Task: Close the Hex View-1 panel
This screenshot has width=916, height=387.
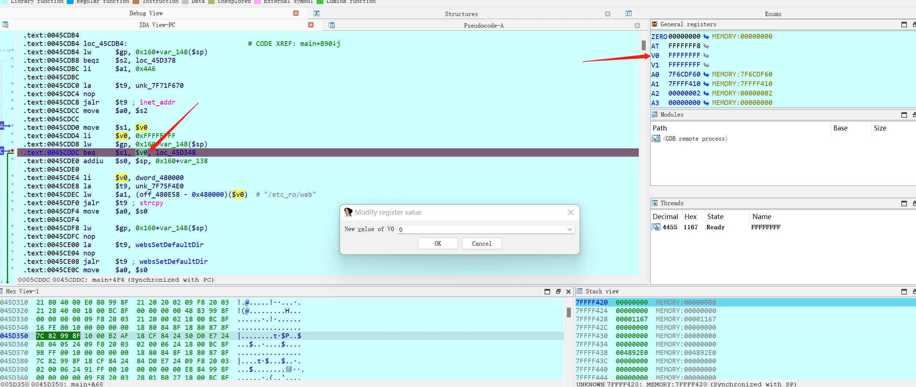Action: click(568, 292)
